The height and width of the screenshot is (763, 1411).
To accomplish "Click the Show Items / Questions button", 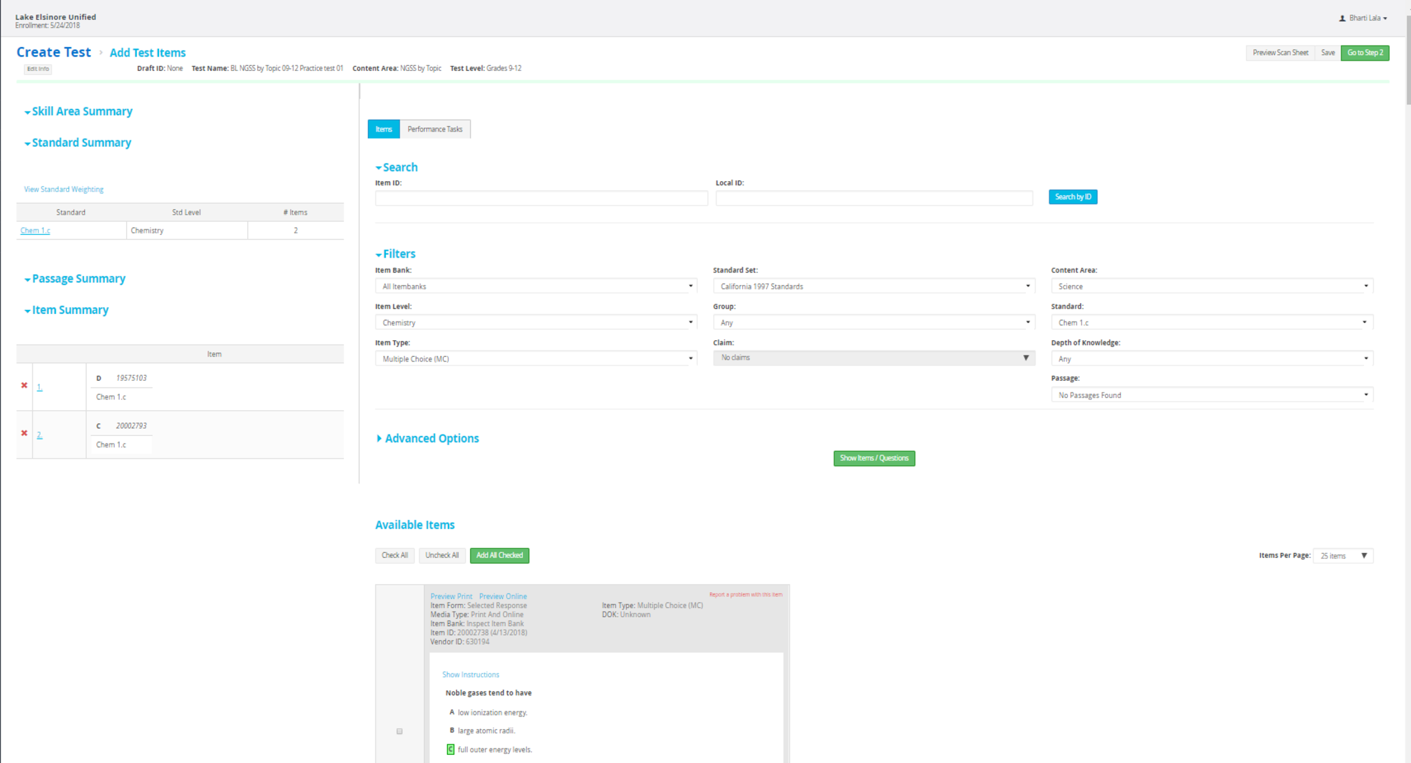I will 874,459.
